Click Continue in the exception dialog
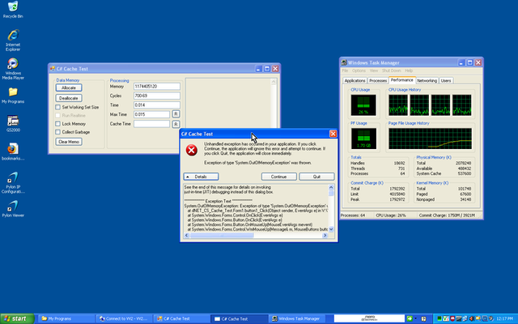518x324 pixels. pyautogui.click(x=278, y=177)
